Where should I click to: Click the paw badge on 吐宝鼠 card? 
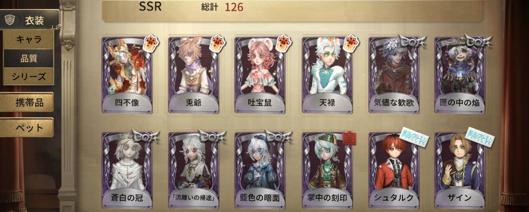(283, 44)
